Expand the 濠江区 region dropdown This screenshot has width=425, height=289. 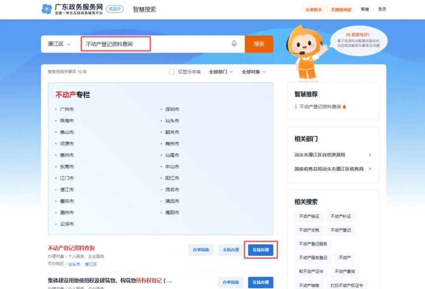coord(59,44)
